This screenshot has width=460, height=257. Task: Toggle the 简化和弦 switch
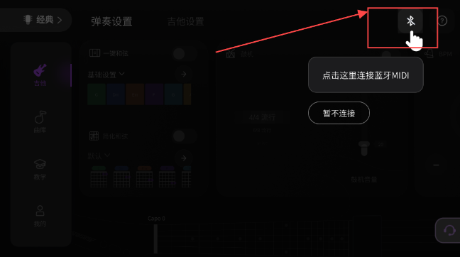(185, 136)
